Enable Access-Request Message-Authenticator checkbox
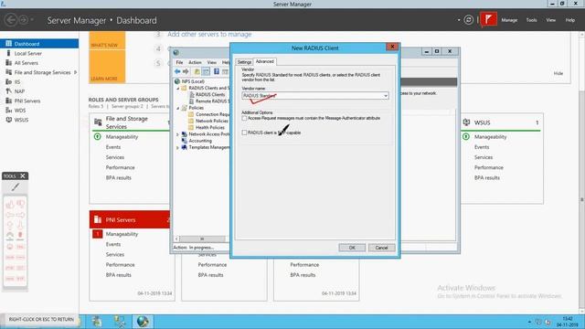Image resolution: width=585 pixels, height=329 pixels. click(x=244, y=118)
